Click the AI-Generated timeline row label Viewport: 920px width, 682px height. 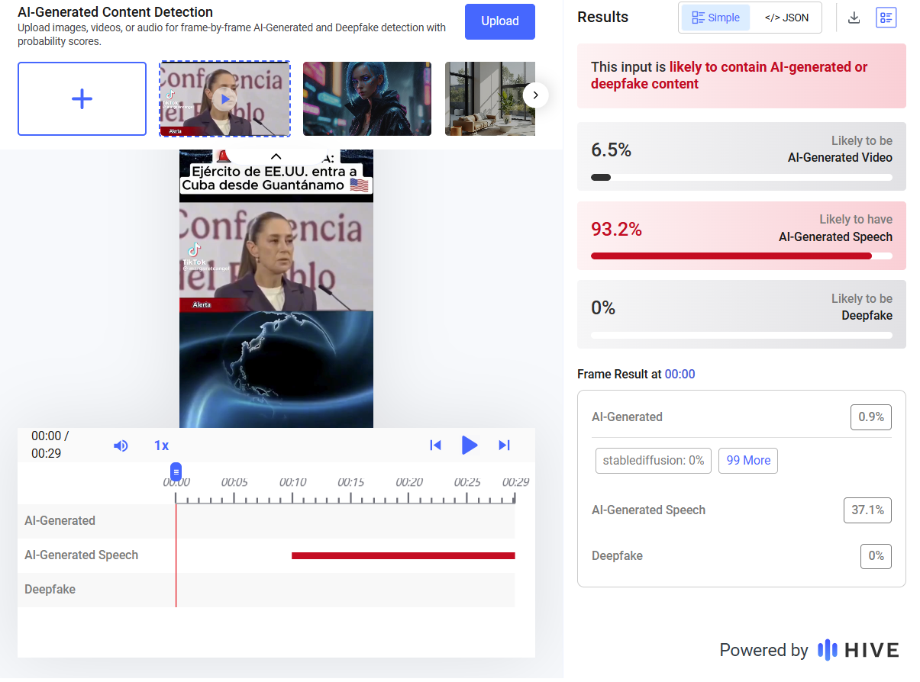tap(60, 521)
